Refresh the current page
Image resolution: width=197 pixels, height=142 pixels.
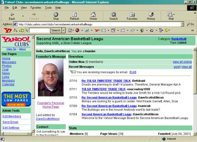(x=74, y=16)
